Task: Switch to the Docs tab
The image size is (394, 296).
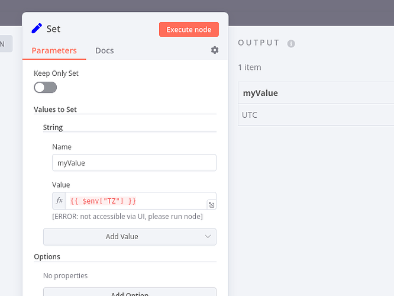Action: coord(104,51)
